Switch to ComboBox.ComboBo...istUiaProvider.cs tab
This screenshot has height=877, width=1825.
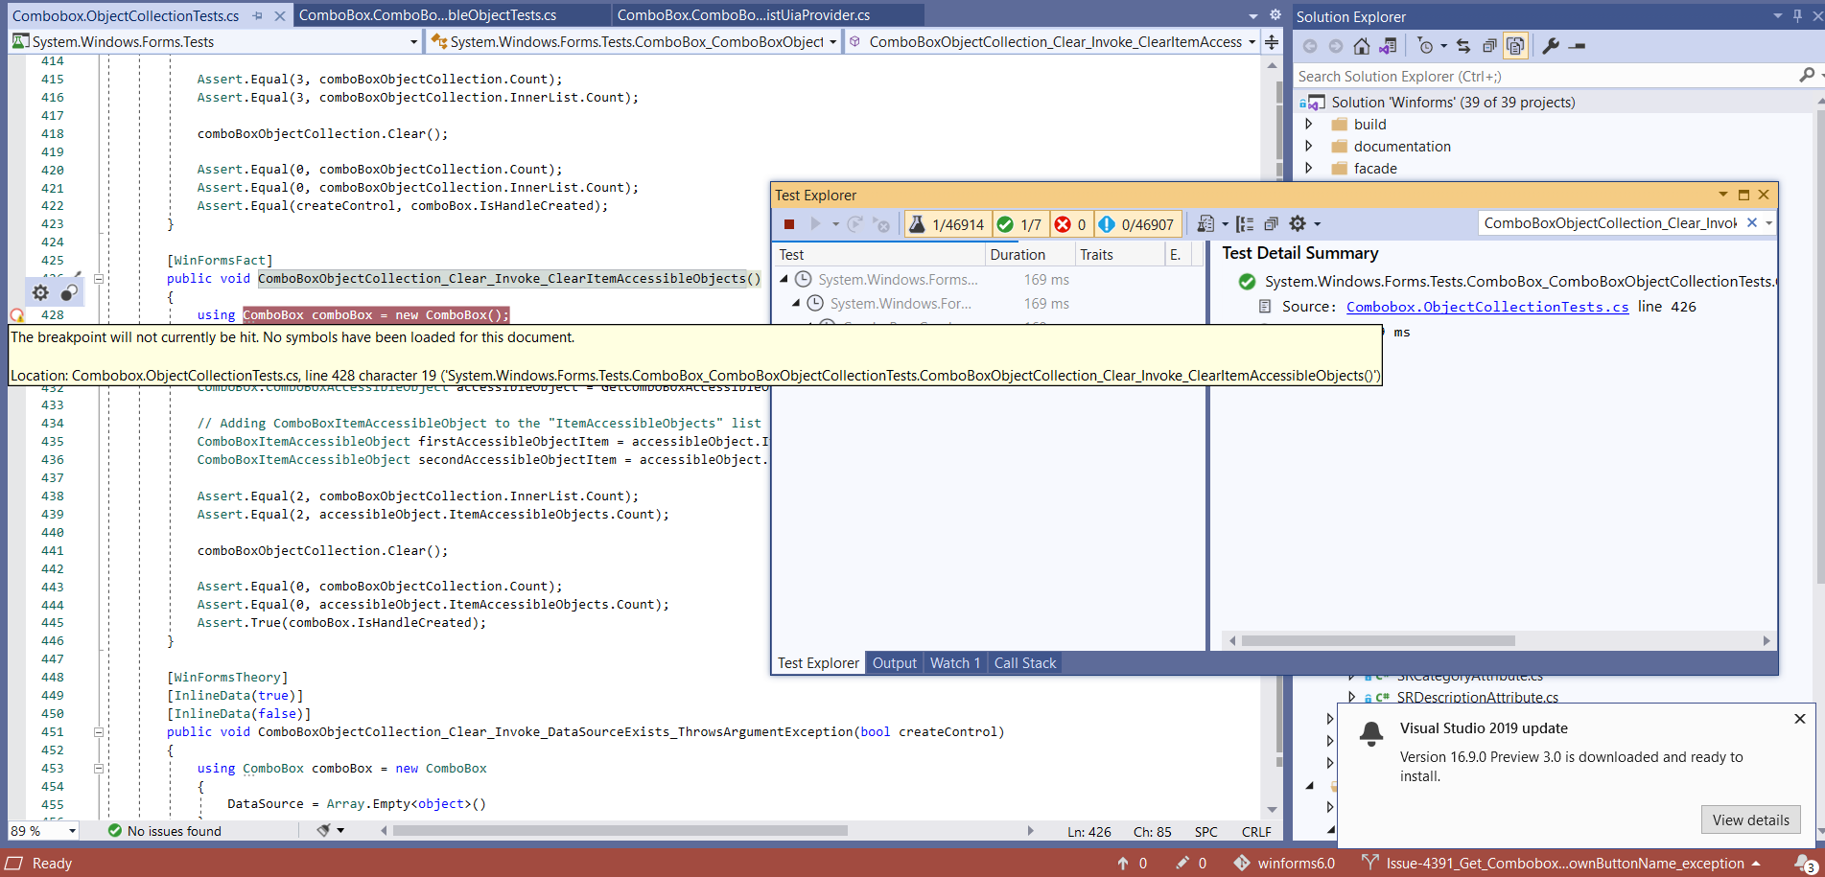click(743, 15)
